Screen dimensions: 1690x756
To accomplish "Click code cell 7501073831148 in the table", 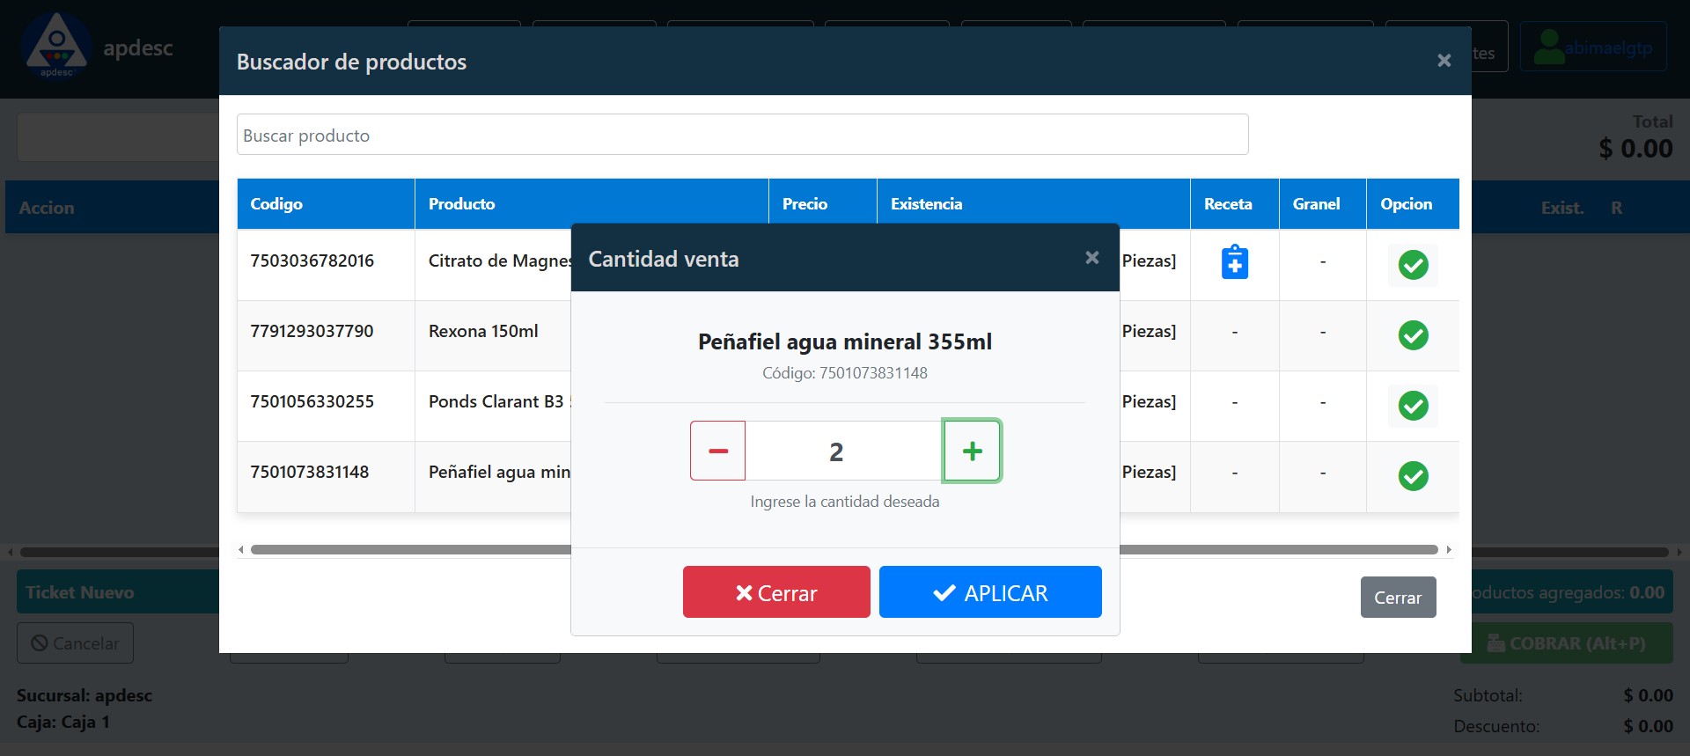I will pos(310,472).
